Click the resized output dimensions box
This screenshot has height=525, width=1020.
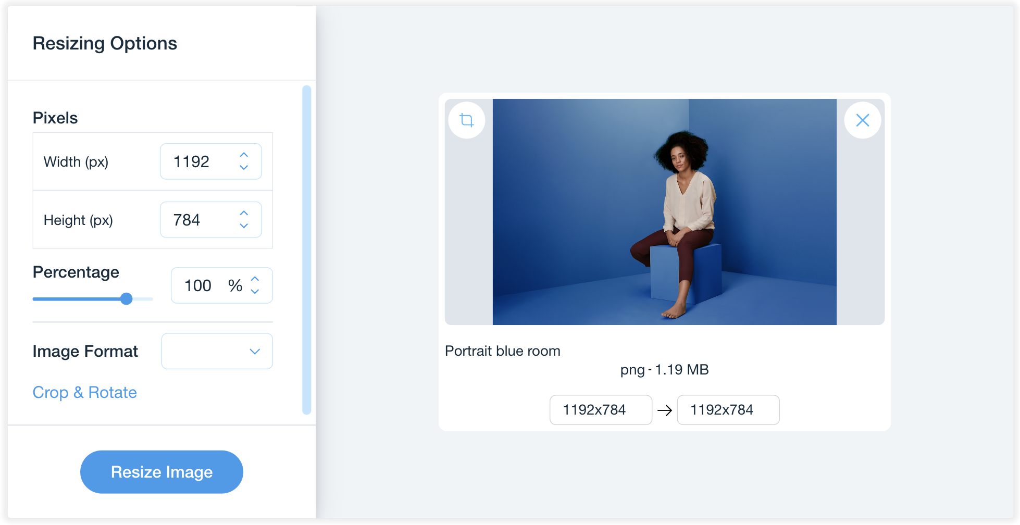point(728,410)
